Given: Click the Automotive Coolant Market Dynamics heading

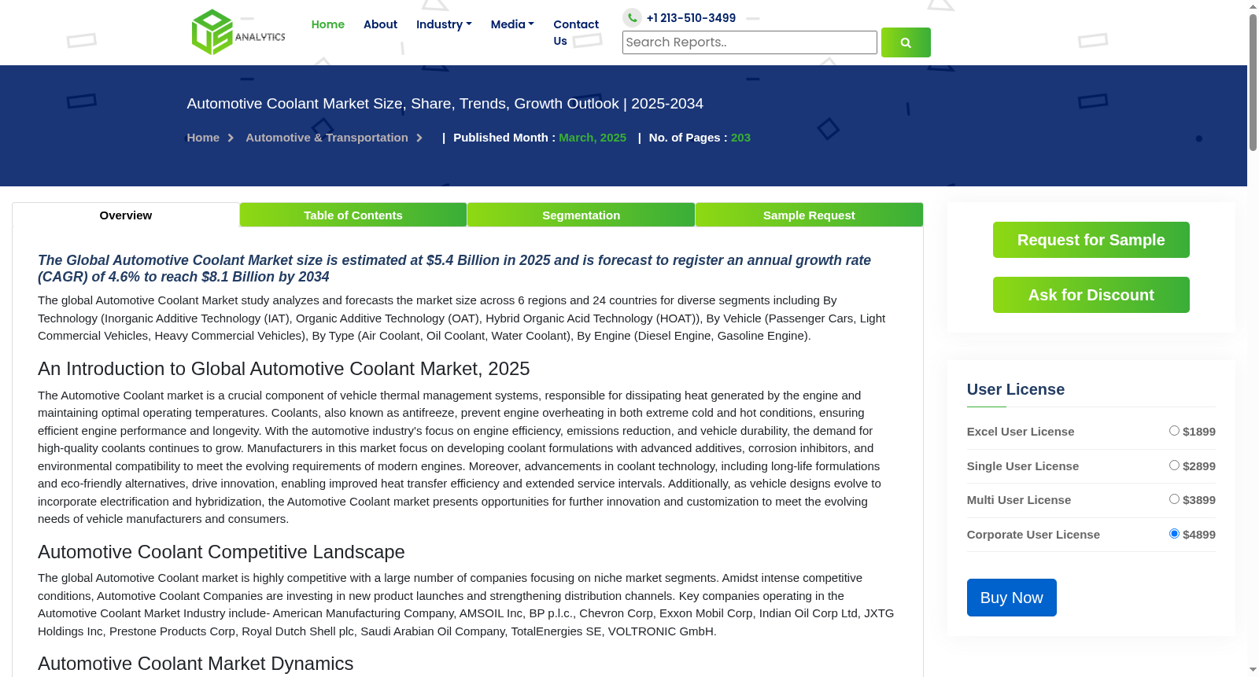Looking at the screenshot, I should (x=196, y=664).
